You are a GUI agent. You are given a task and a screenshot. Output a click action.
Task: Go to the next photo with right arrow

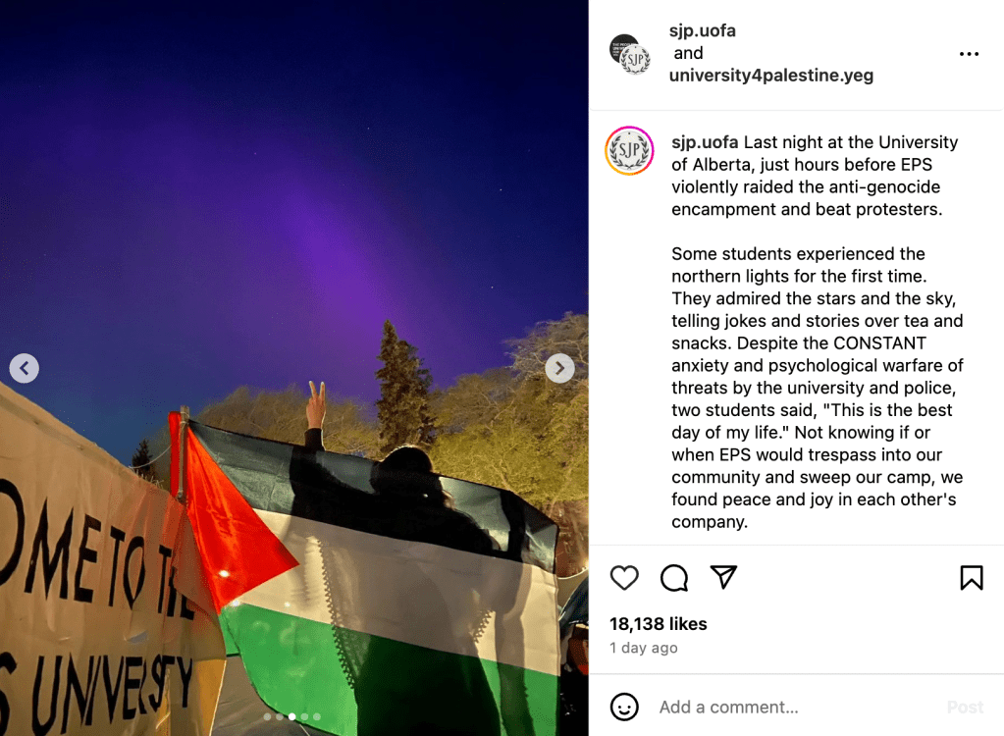[559, 368]
